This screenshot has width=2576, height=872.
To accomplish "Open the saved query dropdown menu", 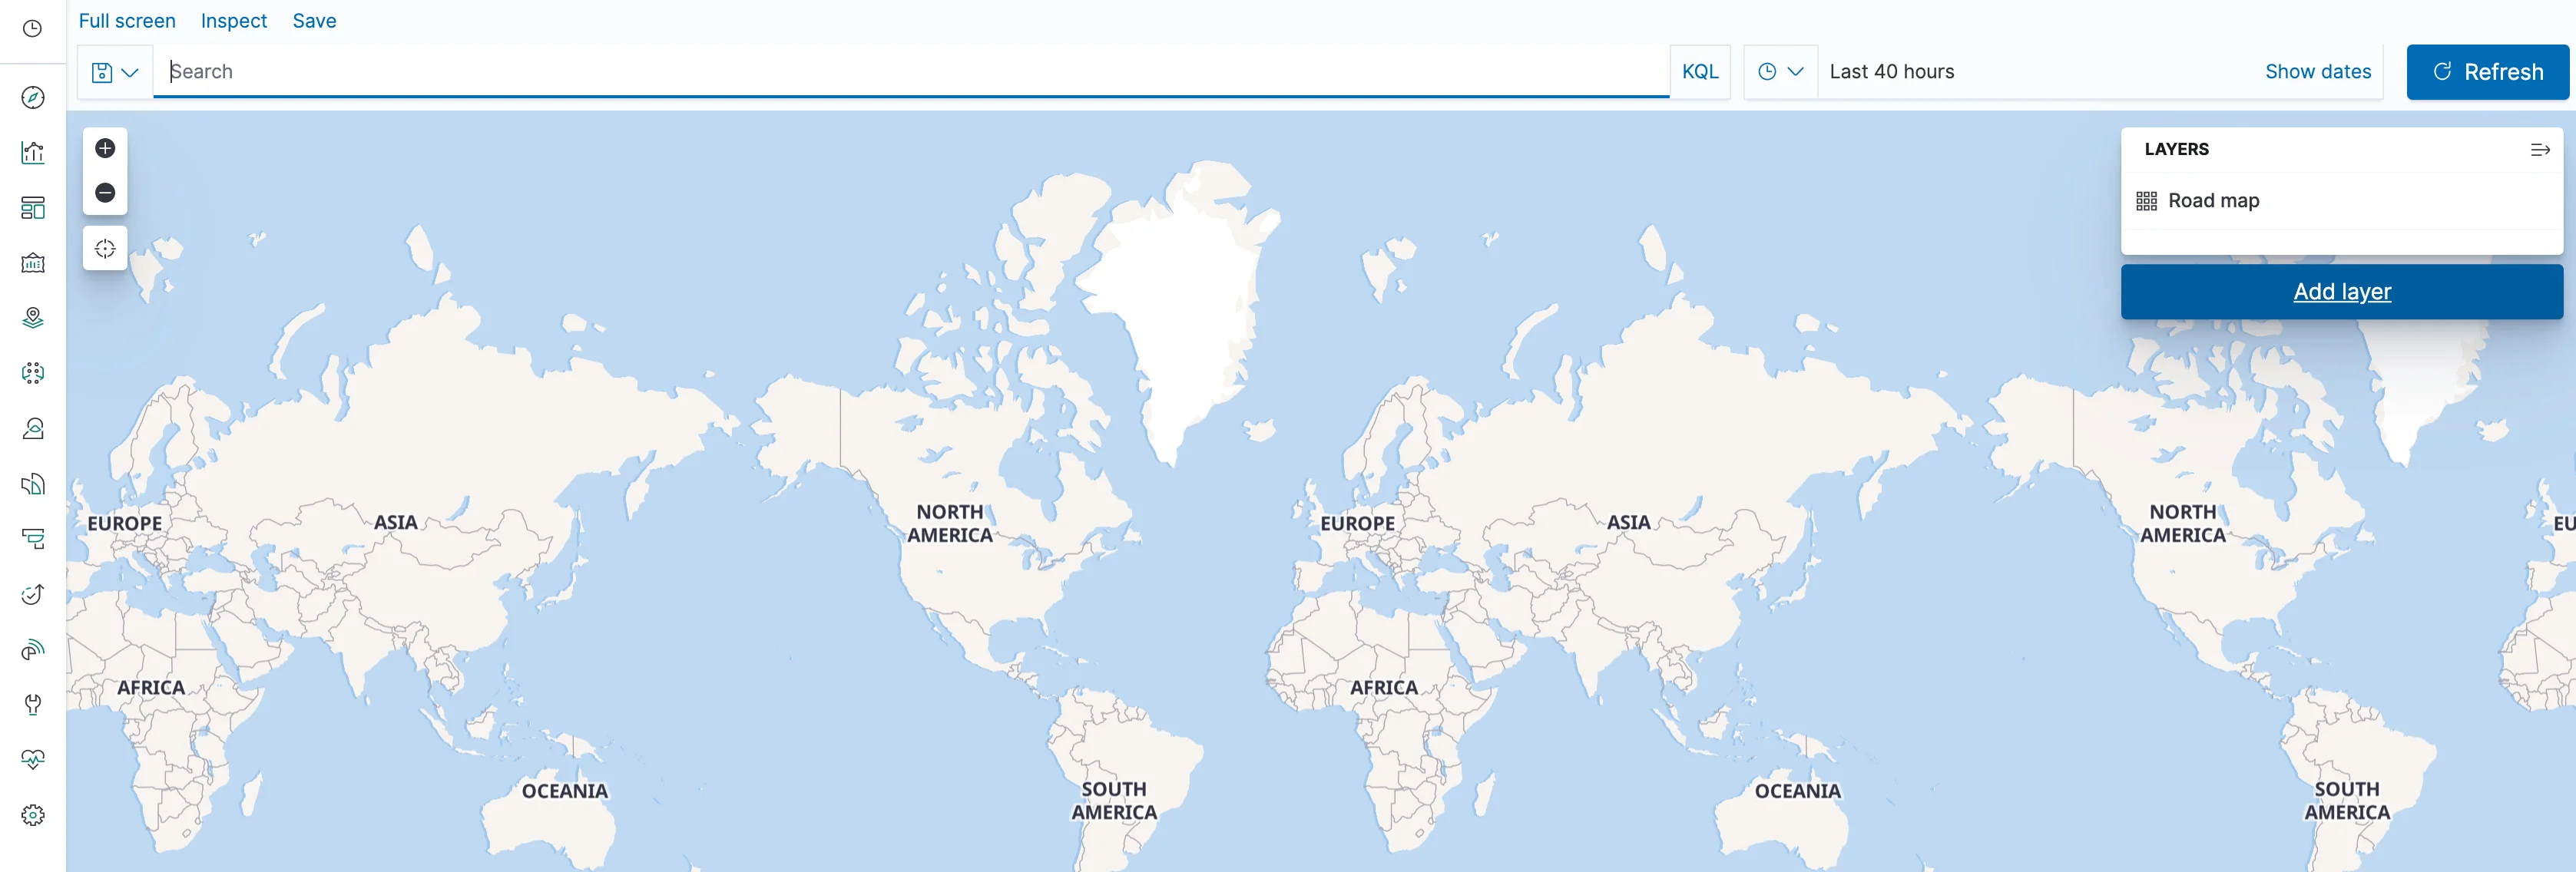I will click(115, 72).
